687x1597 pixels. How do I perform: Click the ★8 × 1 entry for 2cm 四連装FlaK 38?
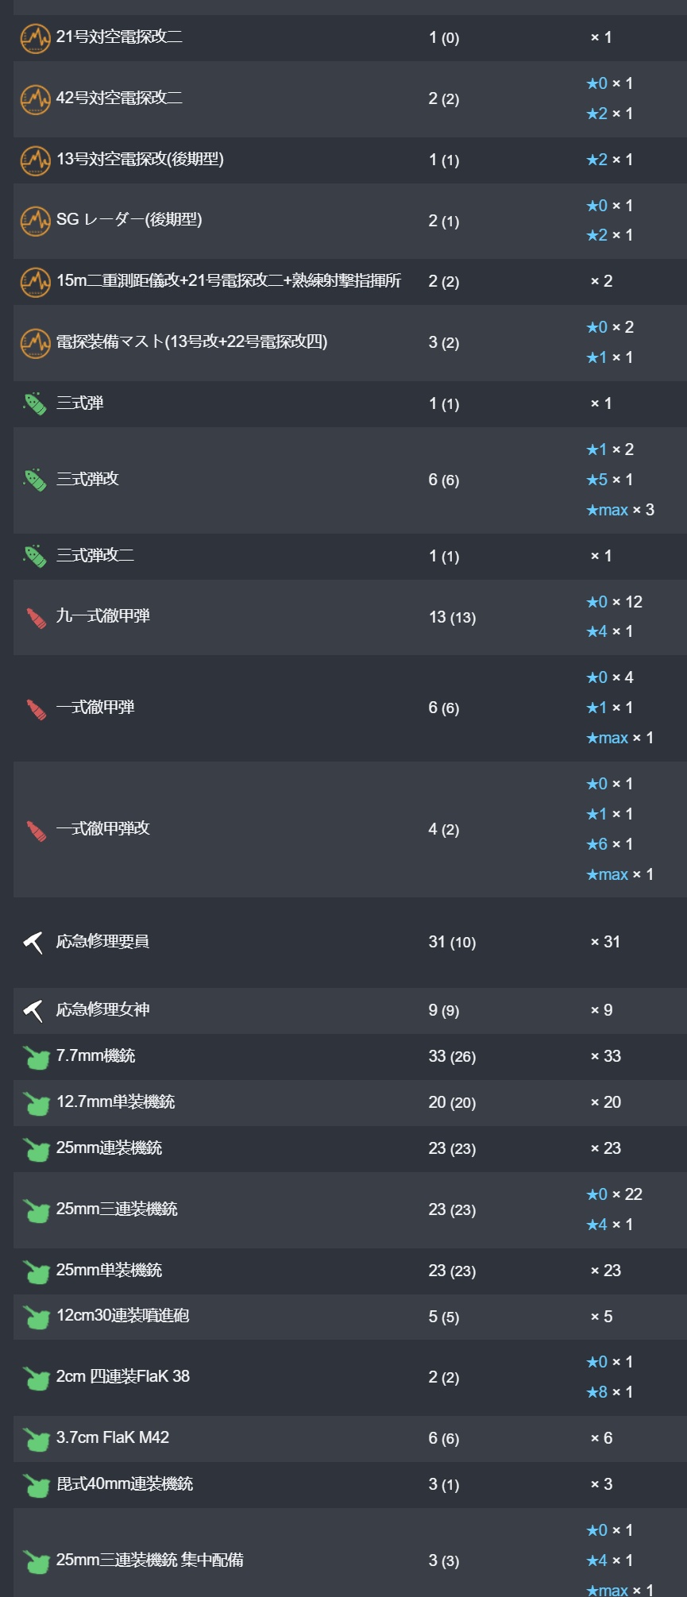click(609, 1392)
